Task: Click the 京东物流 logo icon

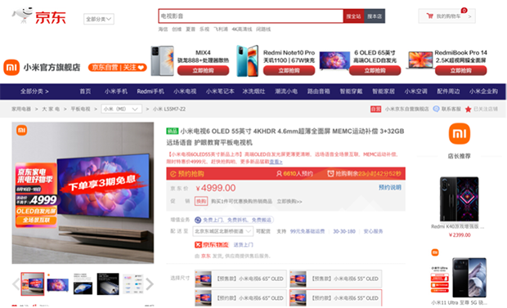Action: coord(212,245)
